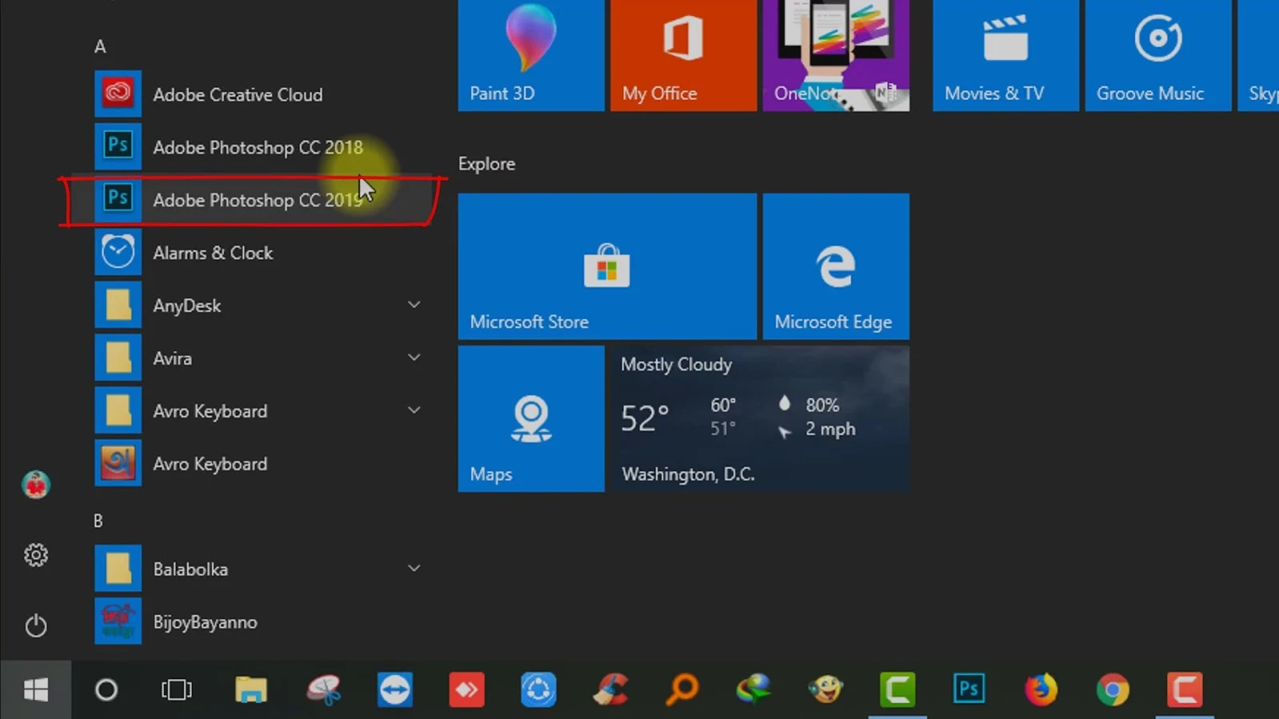Open the OneNote tile
The image size is (1279, 719).
[x=836, y=55]
